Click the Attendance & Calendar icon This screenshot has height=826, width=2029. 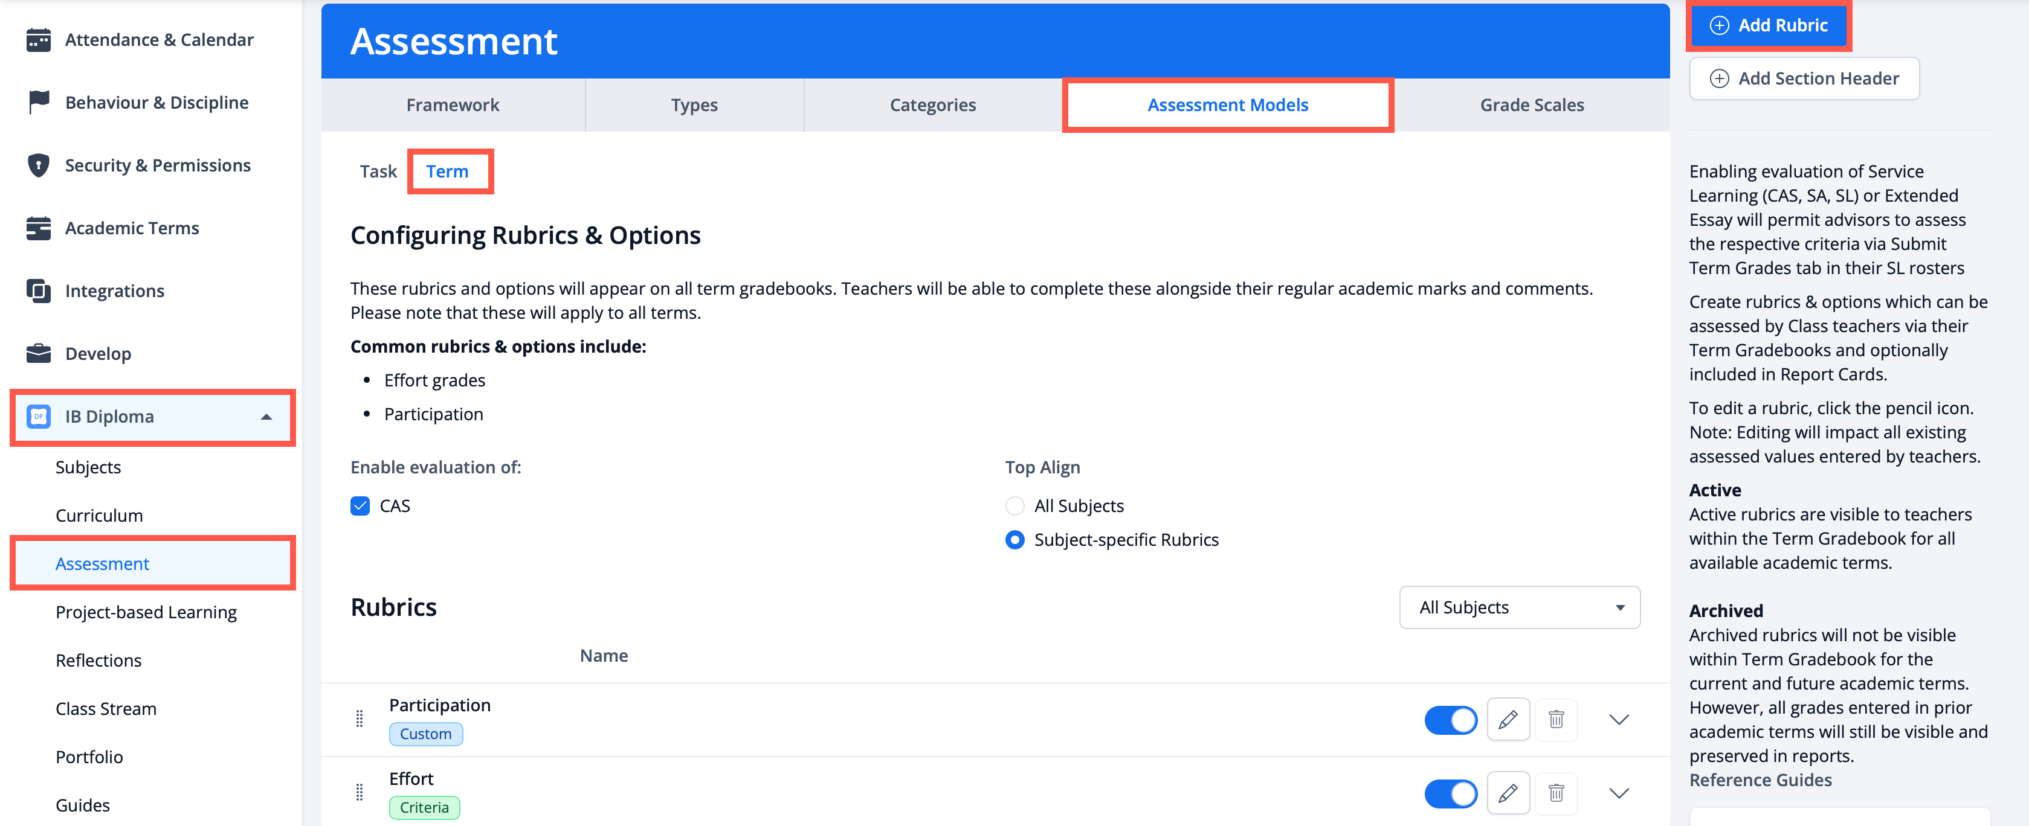tap(38, 39)
